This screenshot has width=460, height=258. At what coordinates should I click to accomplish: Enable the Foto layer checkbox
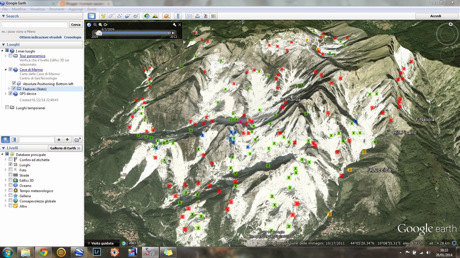[x=10, y=170]
